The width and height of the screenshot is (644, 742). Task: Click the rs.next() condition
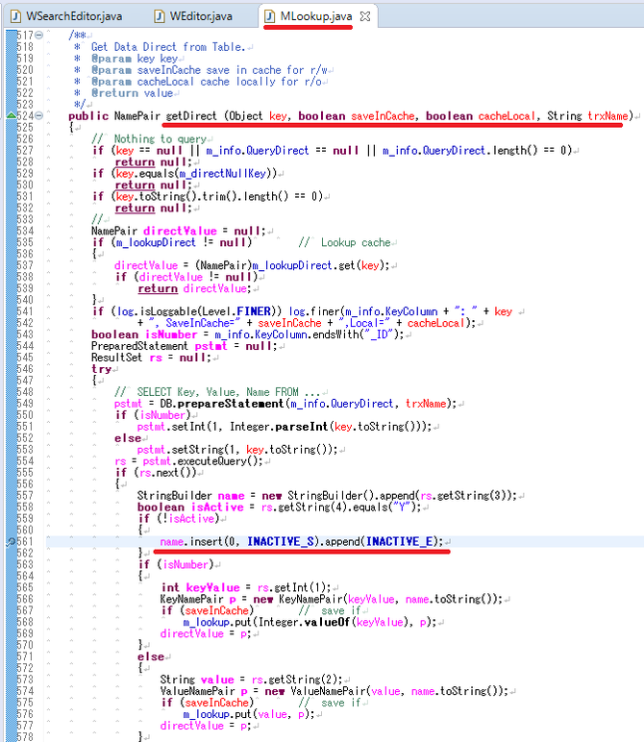coord(165,473)
